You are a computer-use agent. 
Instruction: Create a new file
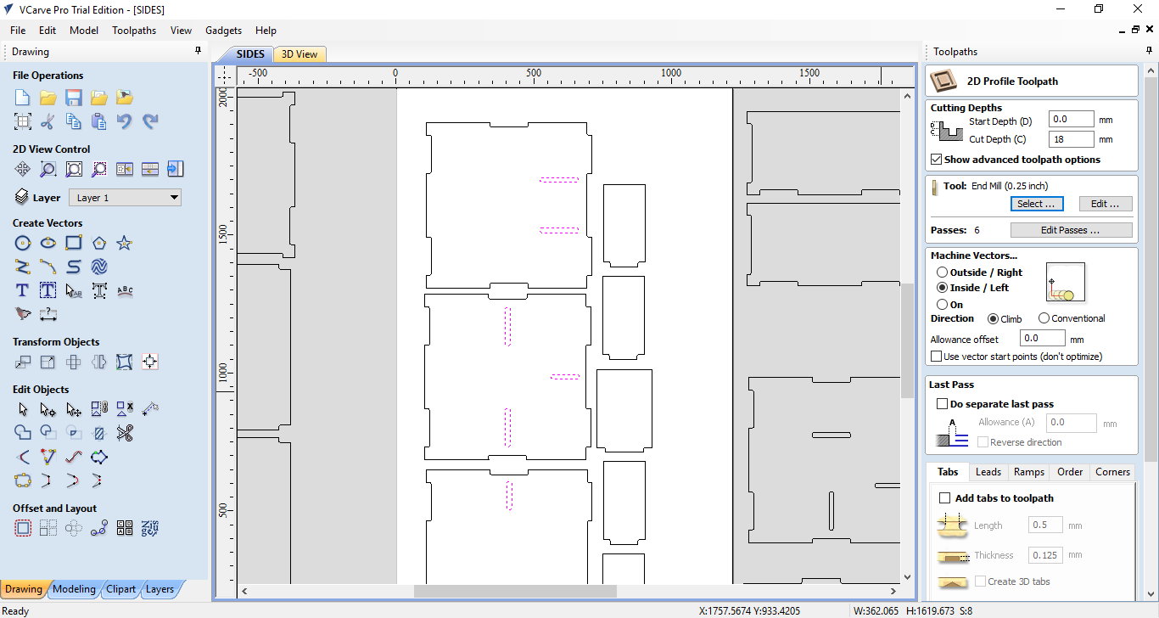(23, 98)
